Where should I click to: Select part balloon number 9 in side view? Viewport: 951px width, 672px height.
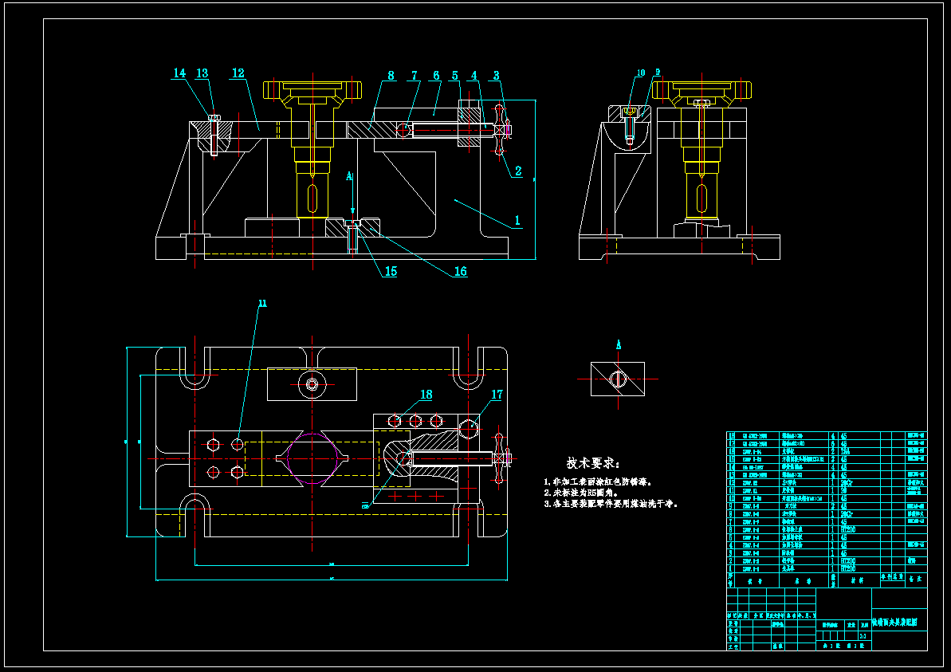pyautogui.click(x=658, y=73)
